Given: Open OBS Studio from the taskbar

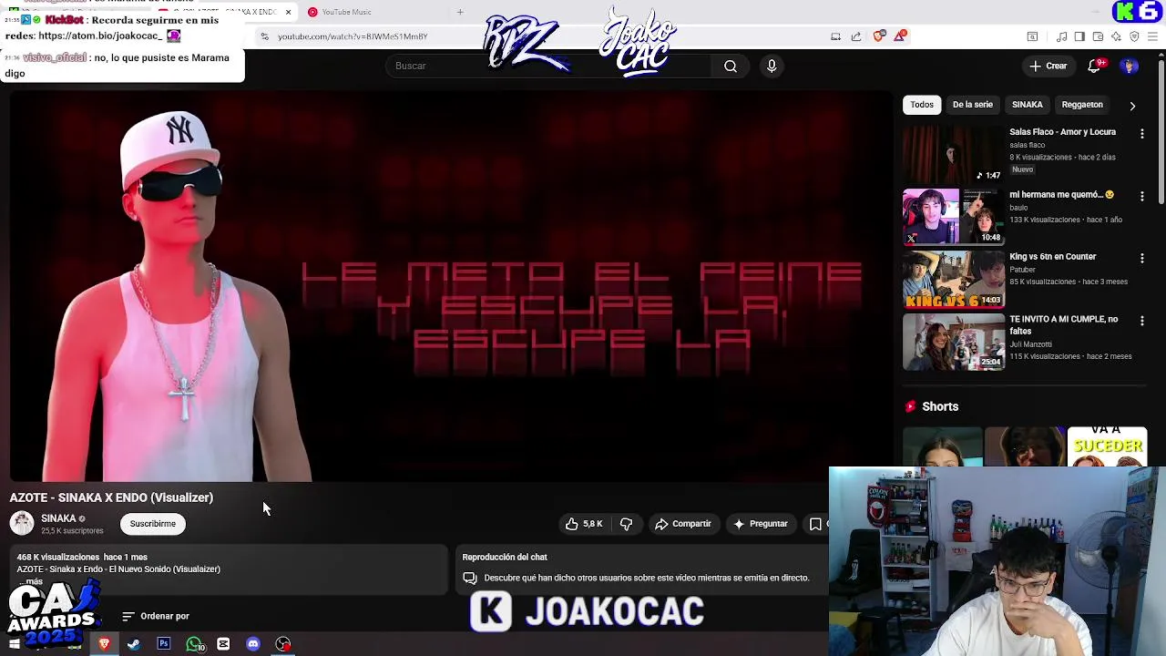Looking at the screenshot, I should [x=283, y=644].
